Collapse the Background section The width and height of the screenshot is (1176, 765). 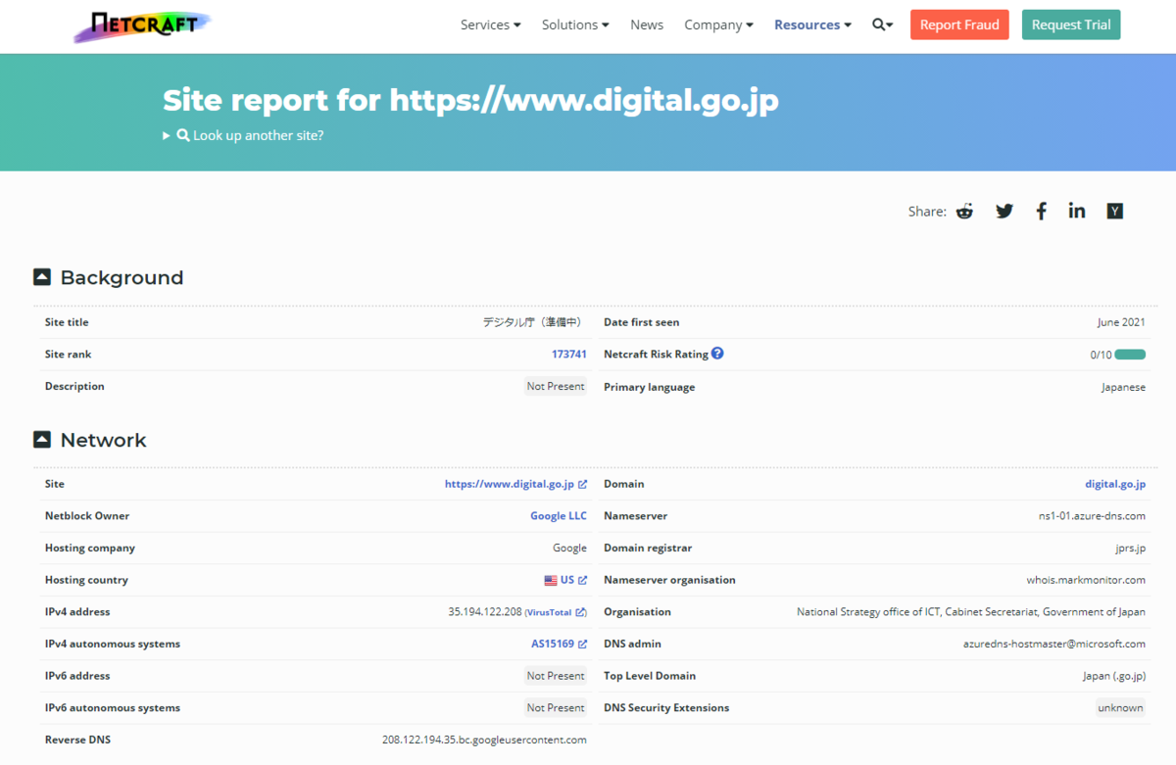point(42,277)
